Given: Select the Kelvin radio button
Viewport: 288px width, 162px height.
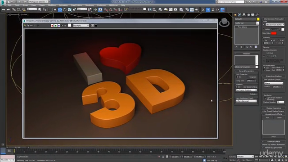Looking at the screenshot, I should tap(264, 29).
